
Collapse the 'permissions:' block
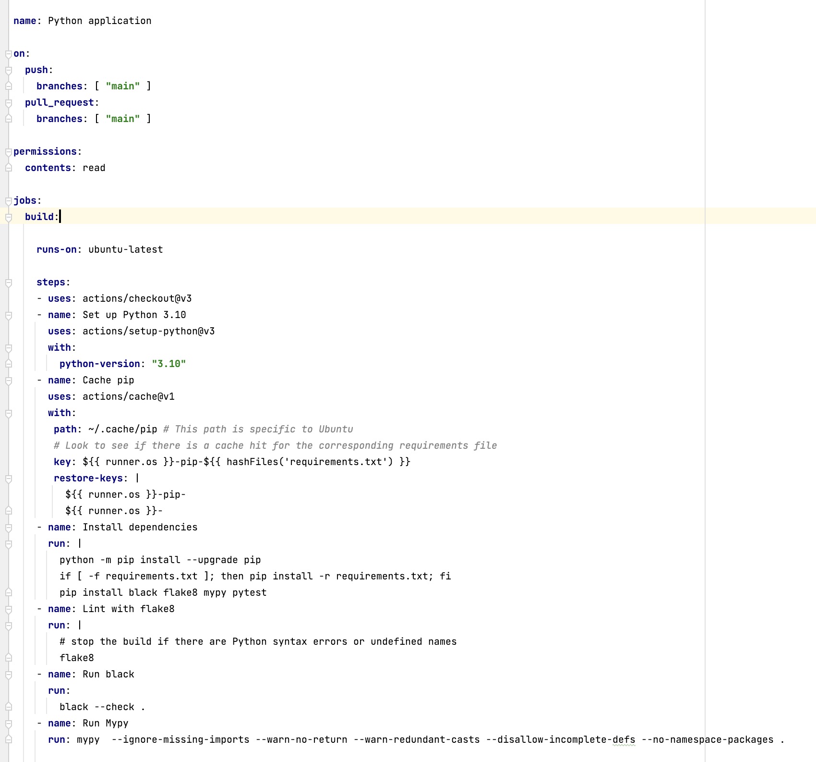pos(8,152)
